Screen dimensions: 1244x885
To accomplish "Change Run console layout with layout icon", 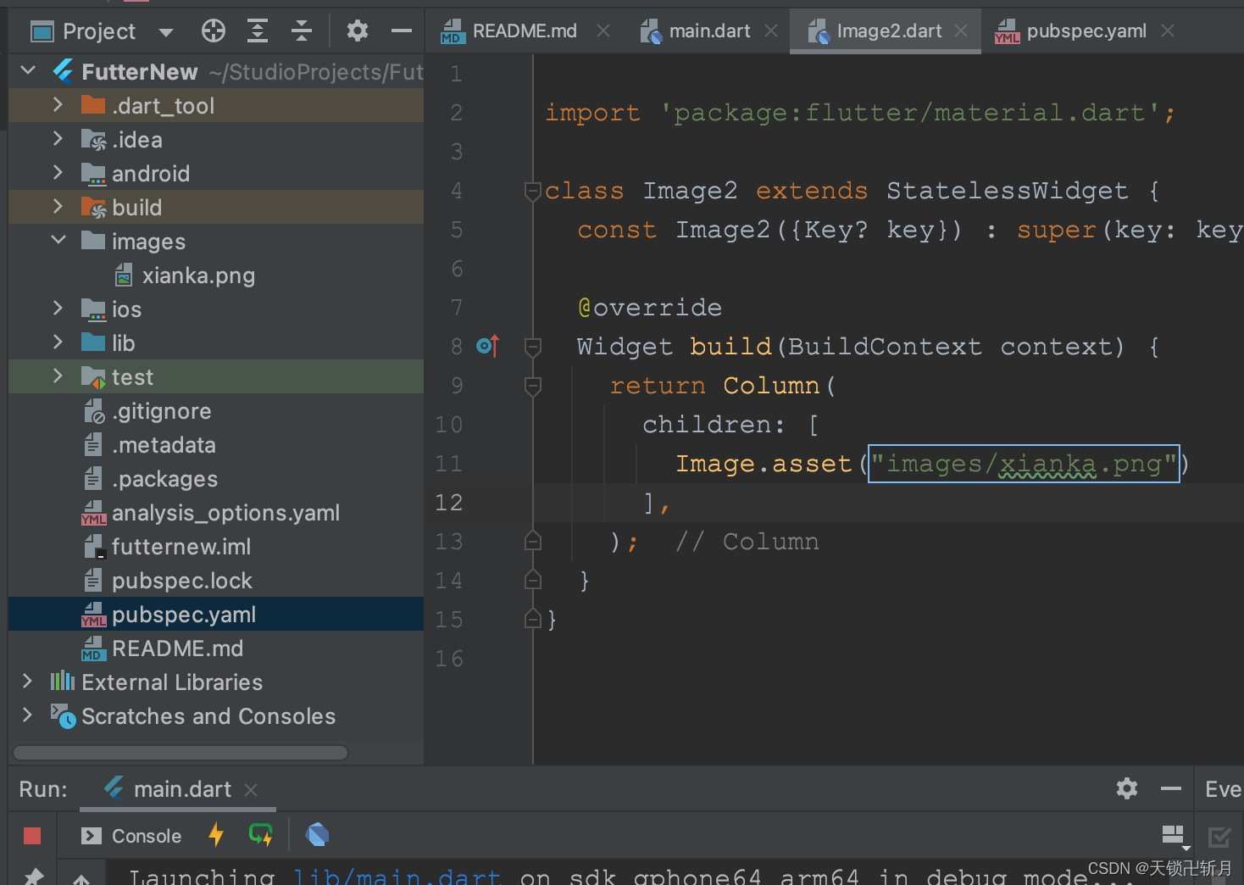I will [x=1175, y=835].
